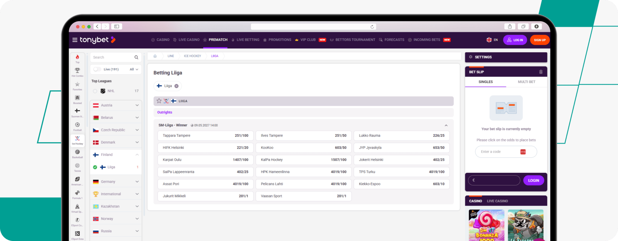Open browser downloads icon
Image resolution: width=618 pixels, height=241 pixels.
(x=537, y=26)
